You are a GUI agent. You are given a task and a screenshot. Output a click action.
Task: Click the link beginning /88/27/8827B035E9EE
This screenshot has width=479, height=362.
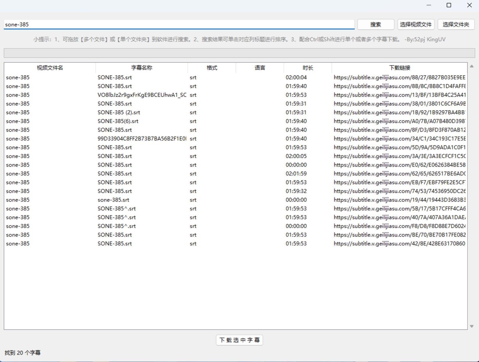tap(400, 78)
